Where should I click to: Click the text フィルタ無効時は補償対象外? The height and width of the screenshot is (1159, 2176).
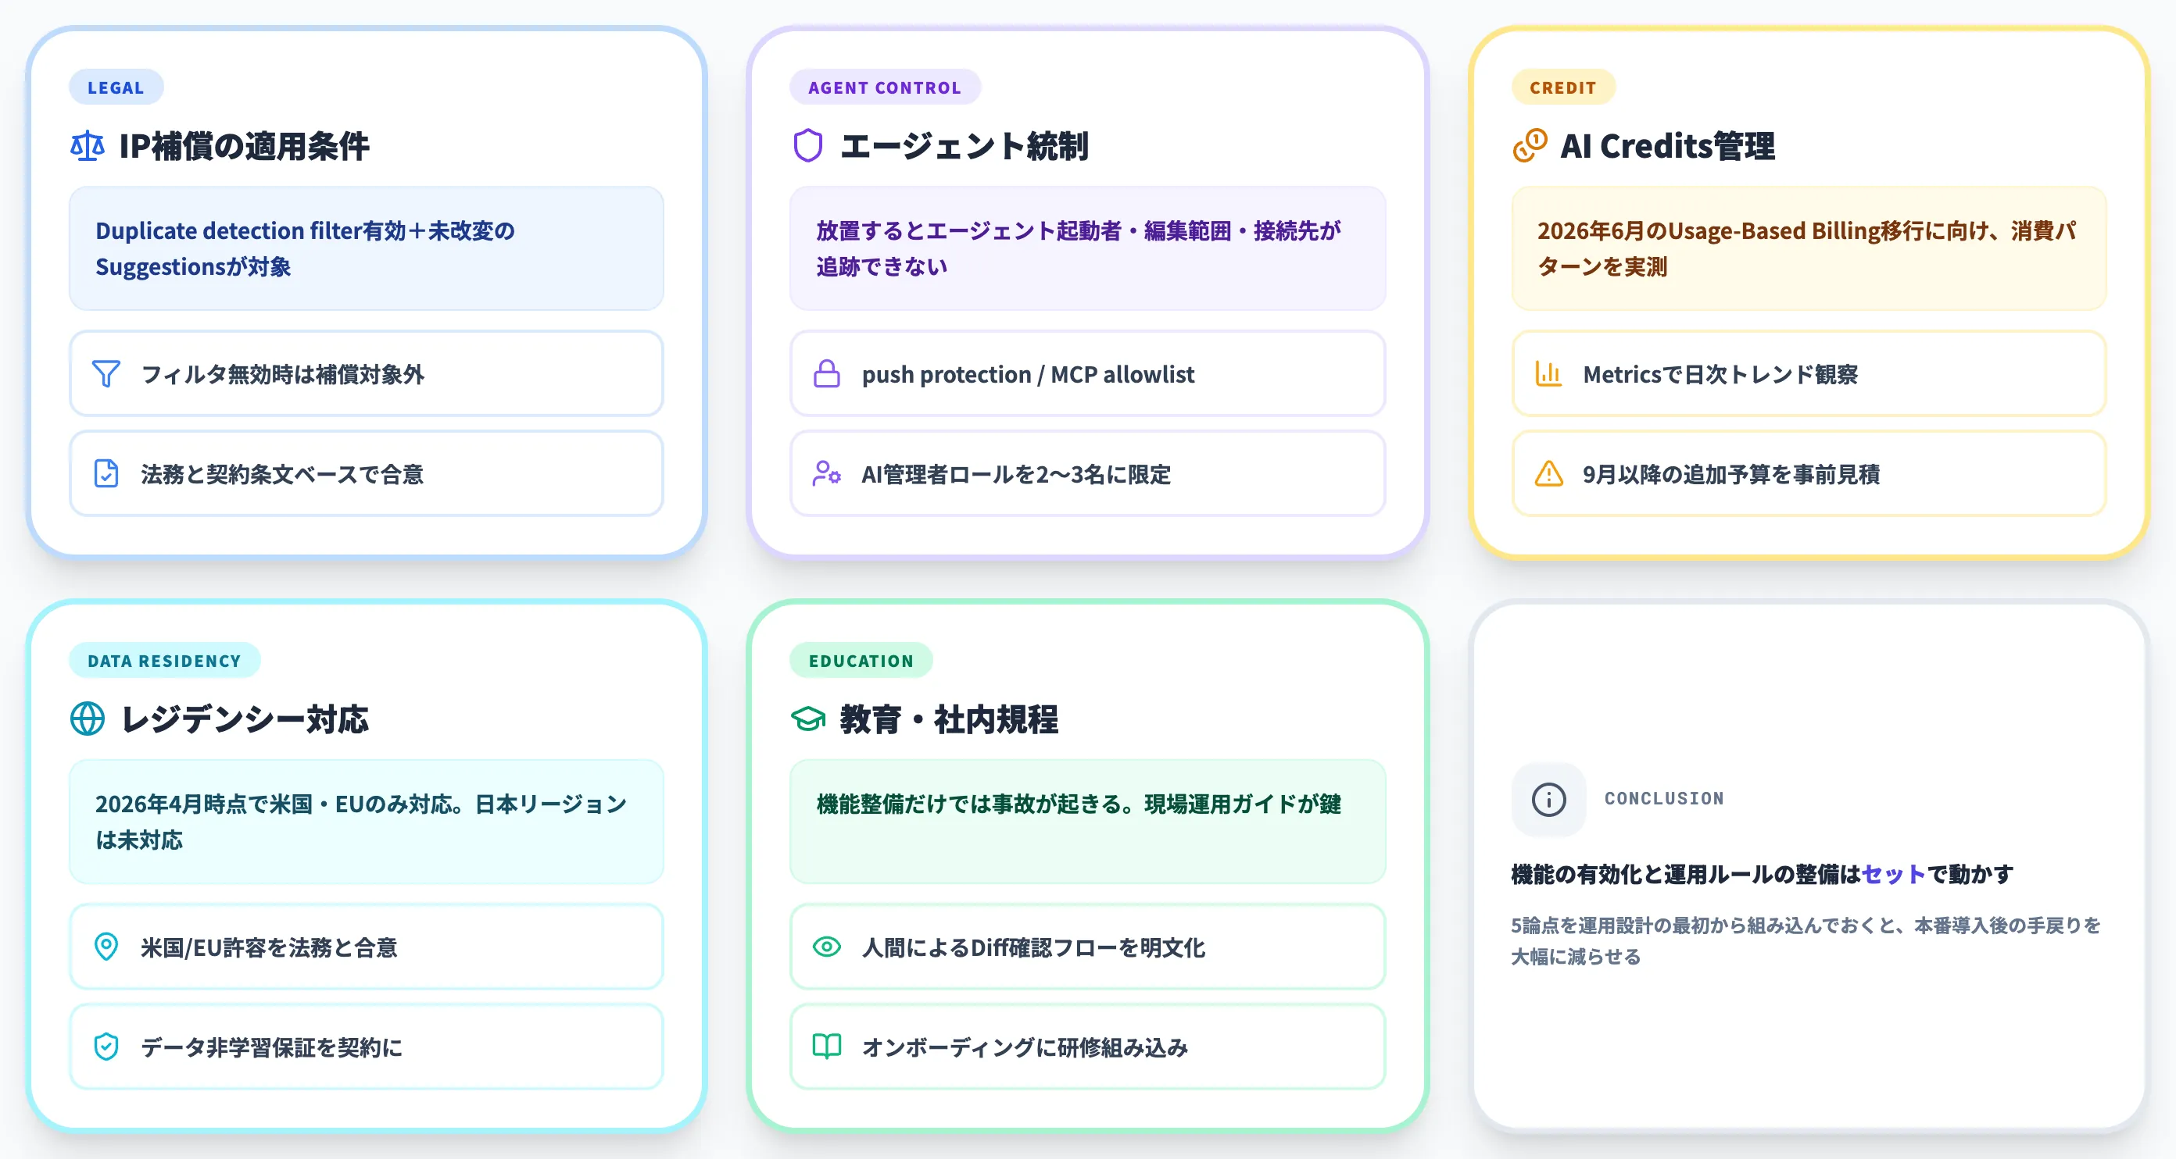pyautogui.click(x=282, y=374)
